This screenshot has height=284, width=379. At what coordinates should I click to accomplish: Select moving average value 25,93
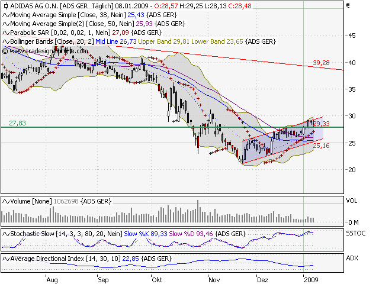click(144, 24)
